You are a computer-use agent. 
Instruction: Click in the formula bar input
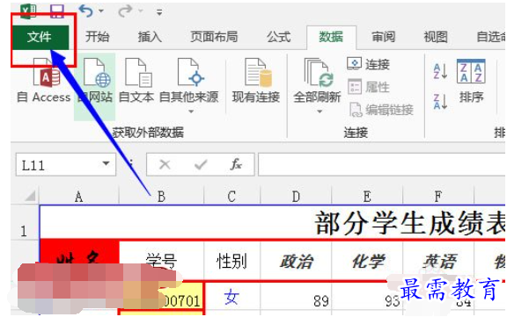pyautogui.click(x=381, y=165)
